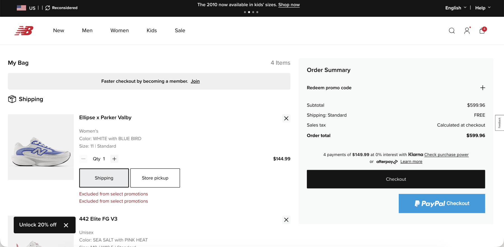Open the New menu
This screenshot has width=504, height=247.
point(59,30)
